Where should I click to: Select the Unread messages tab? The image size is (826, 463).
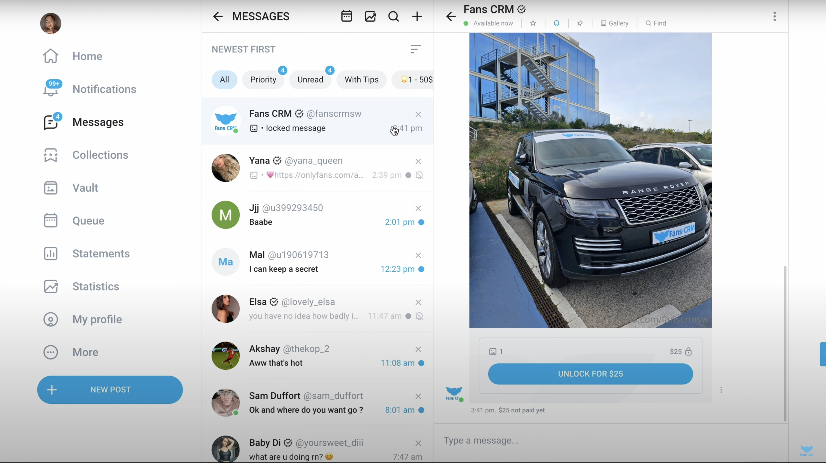[310, 80]
